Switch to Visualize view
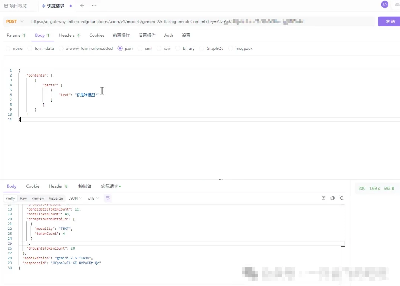Screen dimensions: 400x286 tap(56, 198)
